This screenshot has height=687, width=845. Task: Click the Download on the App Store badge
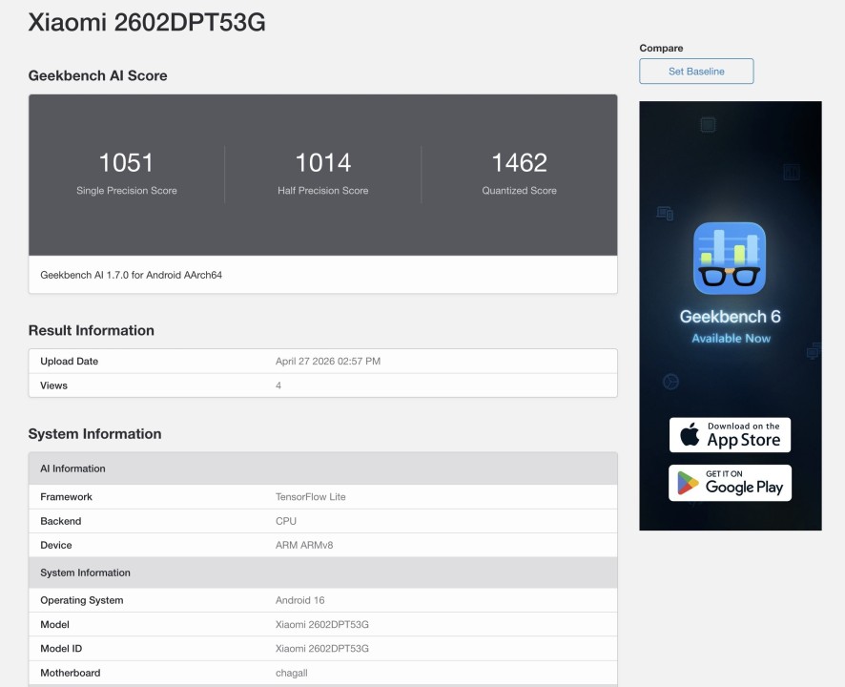click(x=730, y=435)
